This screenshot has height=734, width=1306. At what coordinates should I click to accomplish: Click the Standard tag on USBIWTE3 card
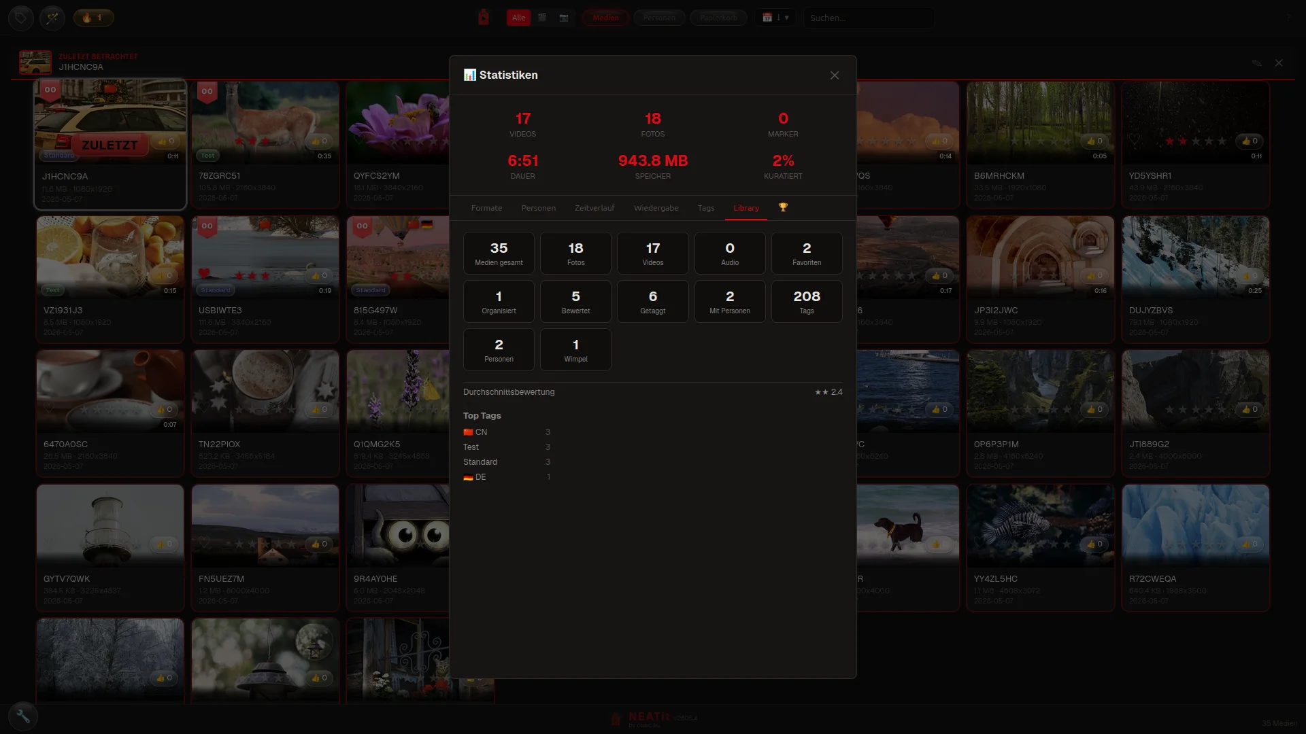point(216,290)
